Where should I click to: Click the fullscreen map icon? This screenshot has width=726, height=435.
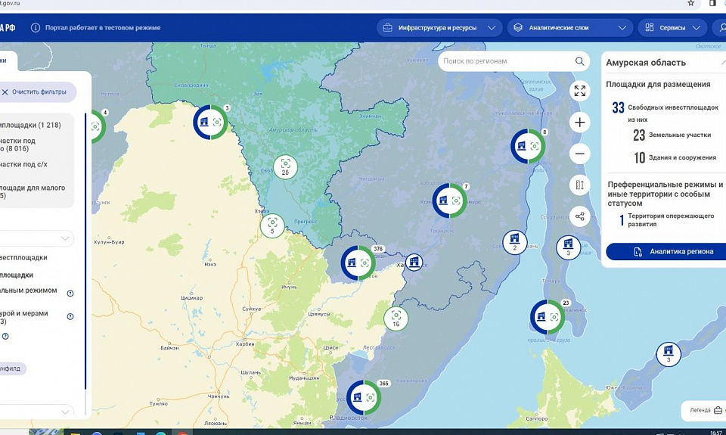click(x=580, y=91)
